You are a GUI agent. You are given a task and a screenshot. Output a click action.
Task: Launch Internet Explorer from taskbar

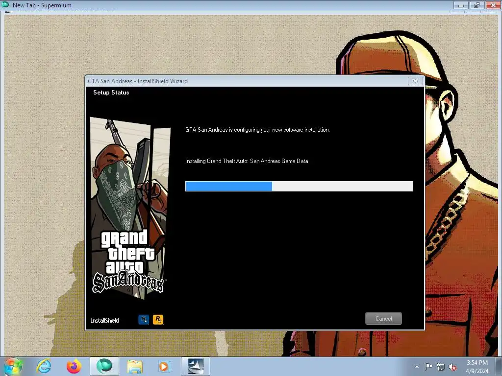click(x=44, y=366)
